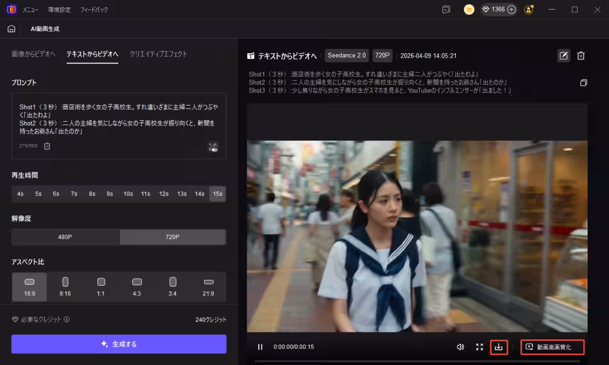
Task: Enter fullscreen playback mode
Action: click(x=479, y=347)
